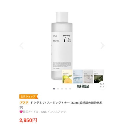This screenshot has width=124, height=124.
Task: Jump to fourth carousel dot indicator
Action: 66,89
